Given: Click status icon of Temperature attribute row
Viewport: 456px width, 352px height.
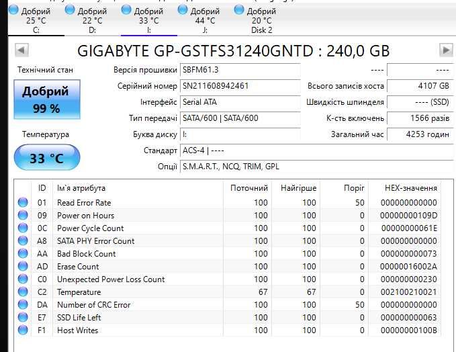Looking at the screenshot, I should [x=23, y=292].
